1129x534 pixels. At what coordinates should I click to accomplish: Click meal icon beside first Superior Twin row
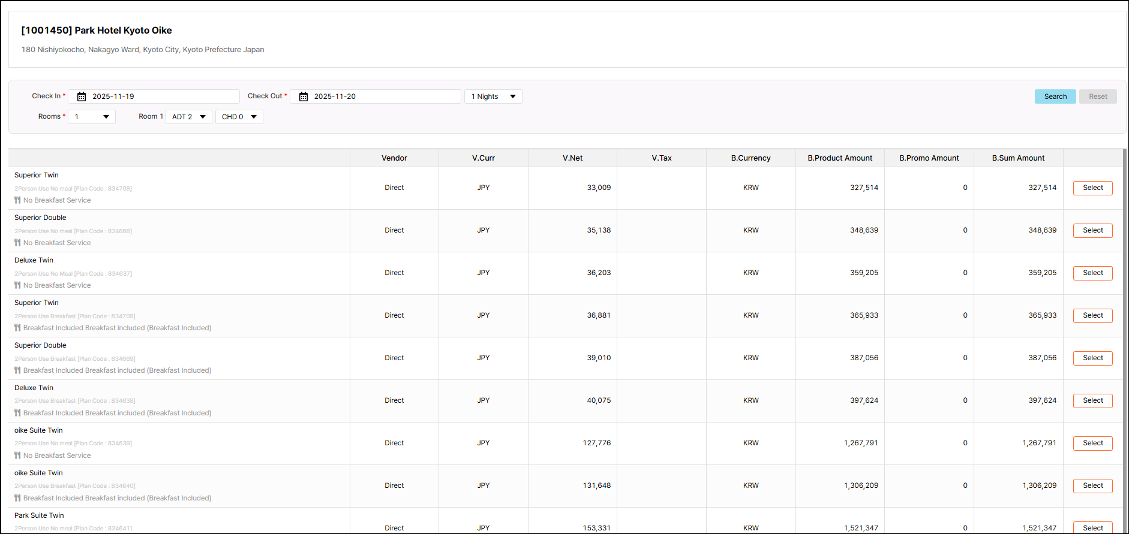pyautogui.click(x=17, y=200)
